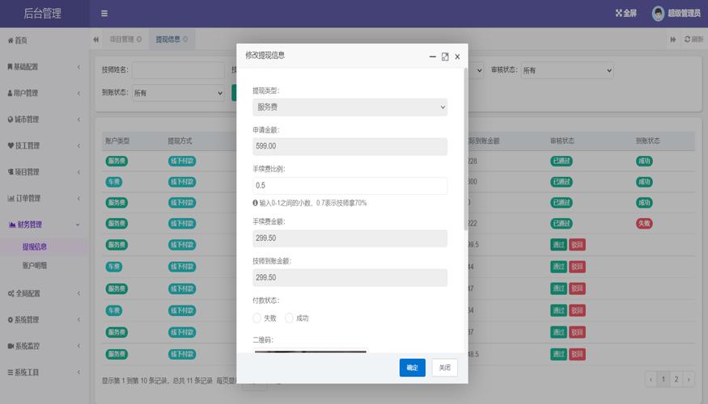Click the 账户类型 column header
This screenshot has height=404, width=708.
[x=117, y=141]
